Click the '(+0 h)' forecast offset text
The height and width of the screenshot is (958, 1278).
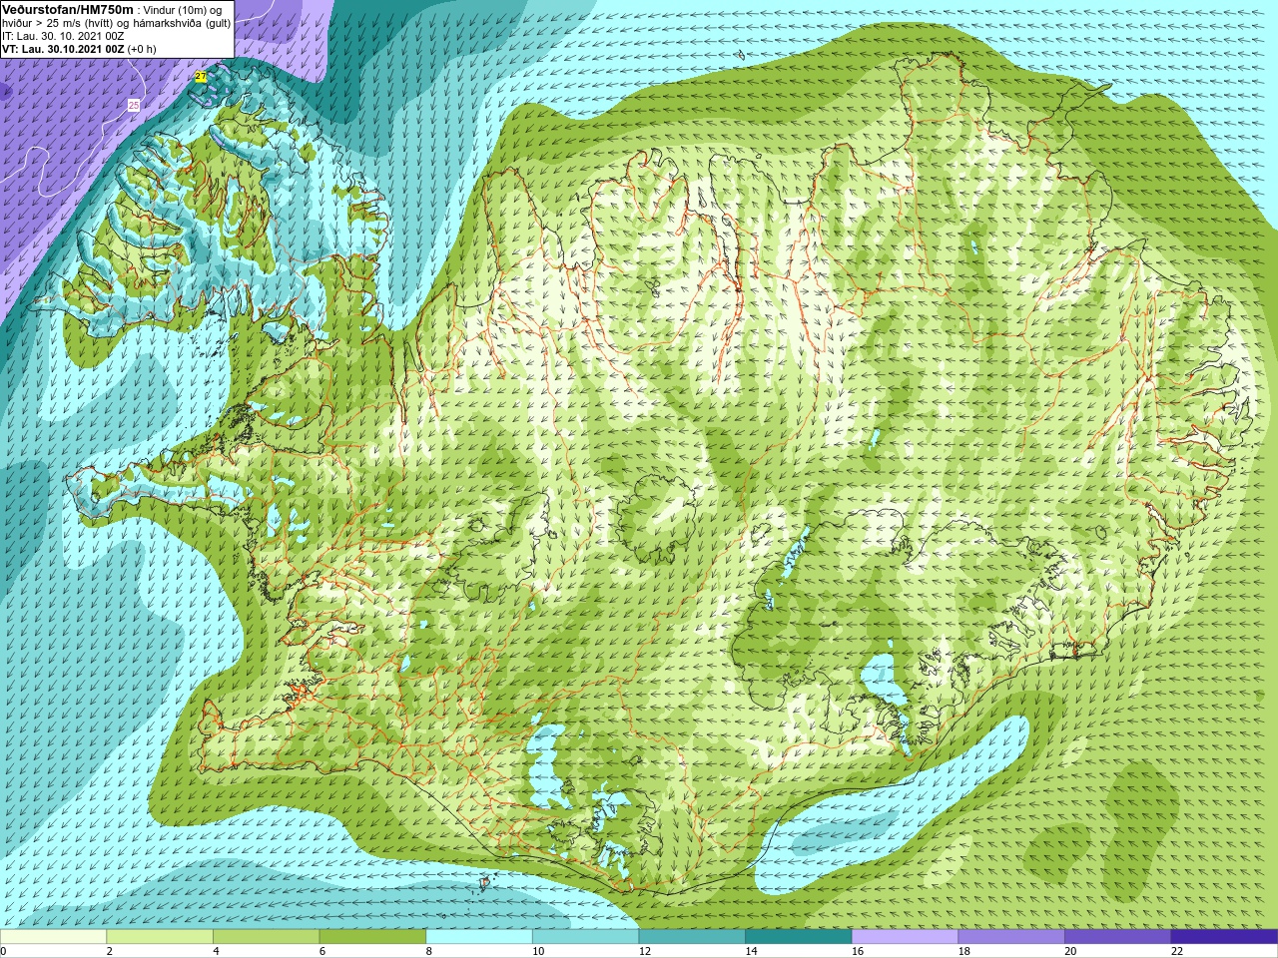pos(142,49)
